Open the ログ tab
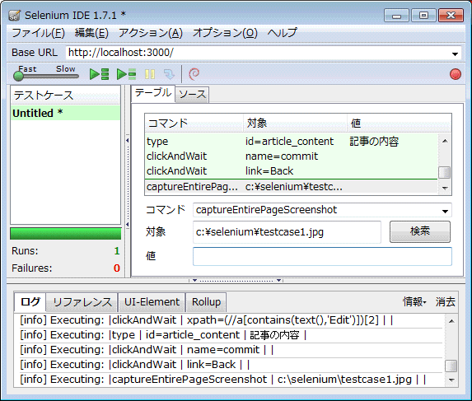Screen dimensions: 472x401 pos(30,302)
